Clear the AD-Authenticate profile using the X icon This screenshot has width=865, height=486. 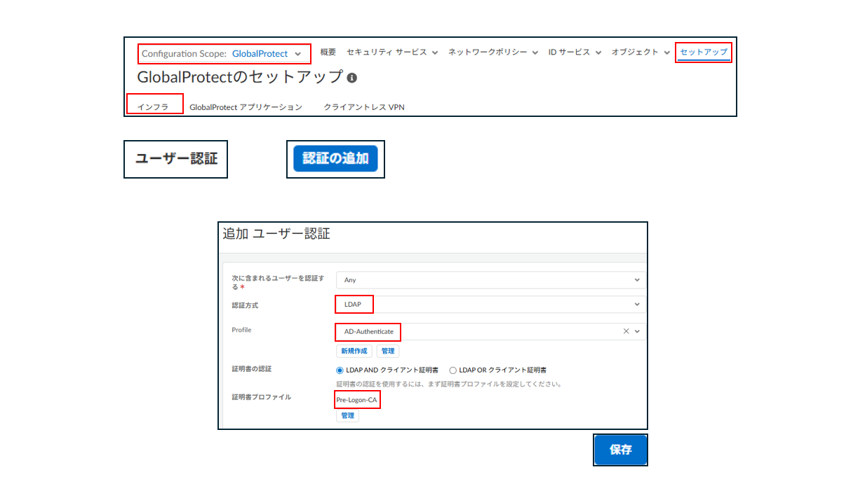pyautogui.click(x=625, y=331)
